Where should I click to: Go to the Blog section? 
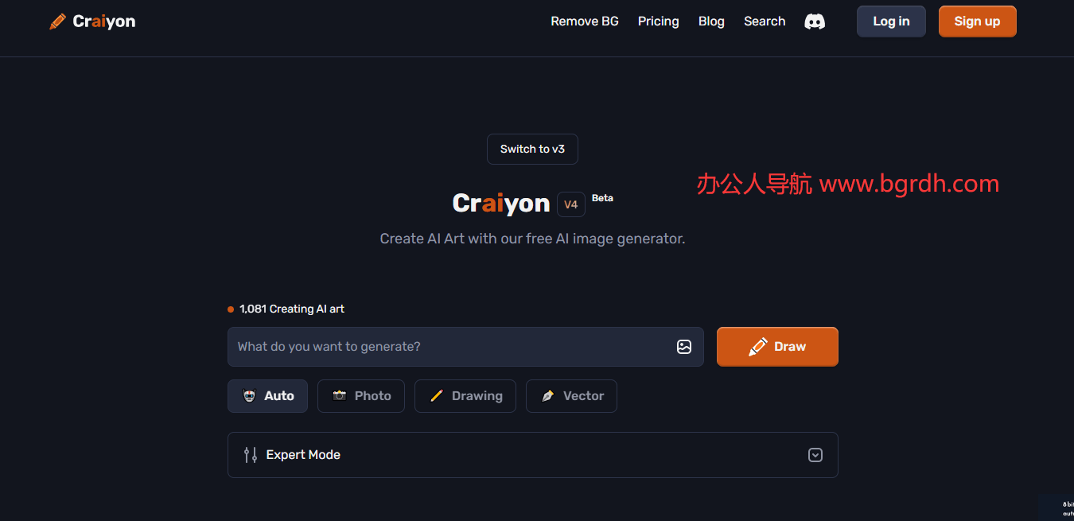711,21
